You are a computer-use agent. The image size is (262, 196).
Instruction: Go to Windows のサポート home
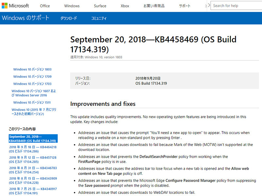point(26,18)
